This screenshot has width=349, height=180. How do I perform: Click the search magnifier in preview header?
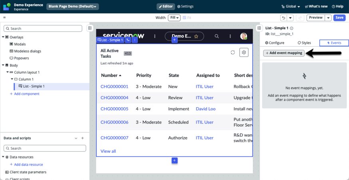coord(216,36)
